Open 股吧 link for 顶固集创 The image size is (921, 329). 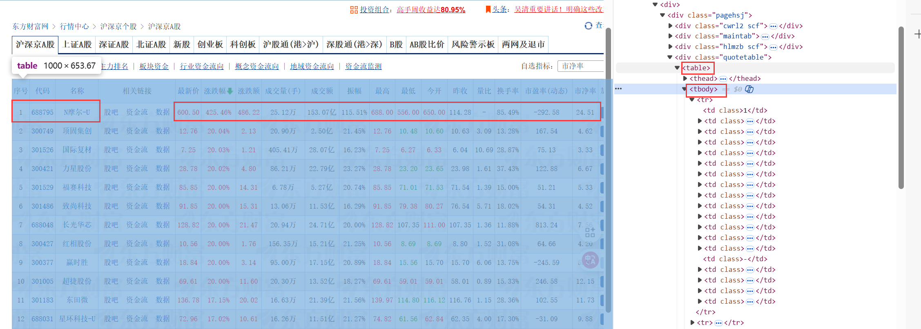point(111,131)
